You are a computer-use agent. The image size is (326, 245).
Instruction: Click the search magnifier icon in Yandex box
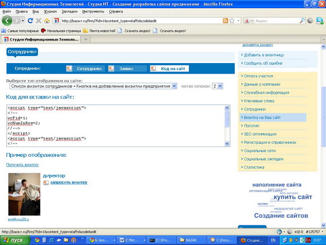[302, 21]
